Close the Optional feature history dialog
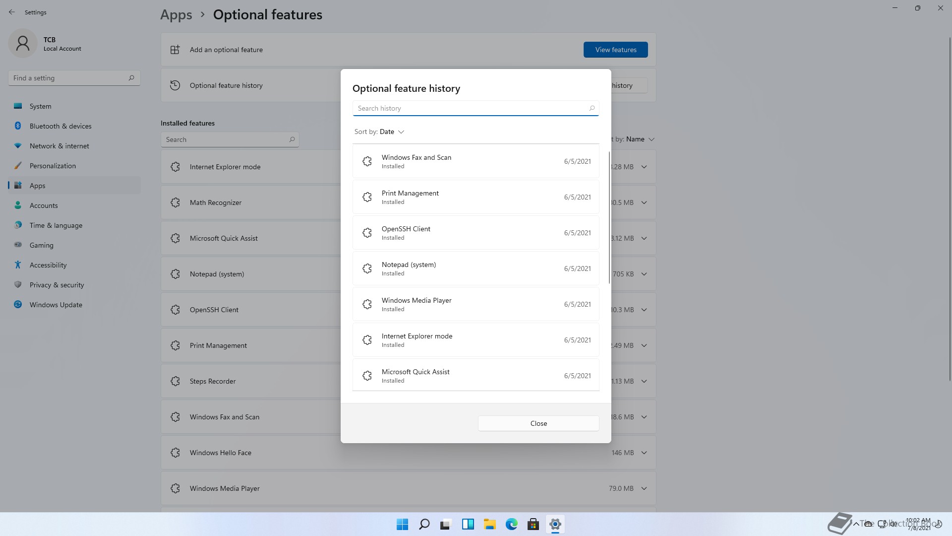Viewport: 952px width, 536px height. pos(538,423)
